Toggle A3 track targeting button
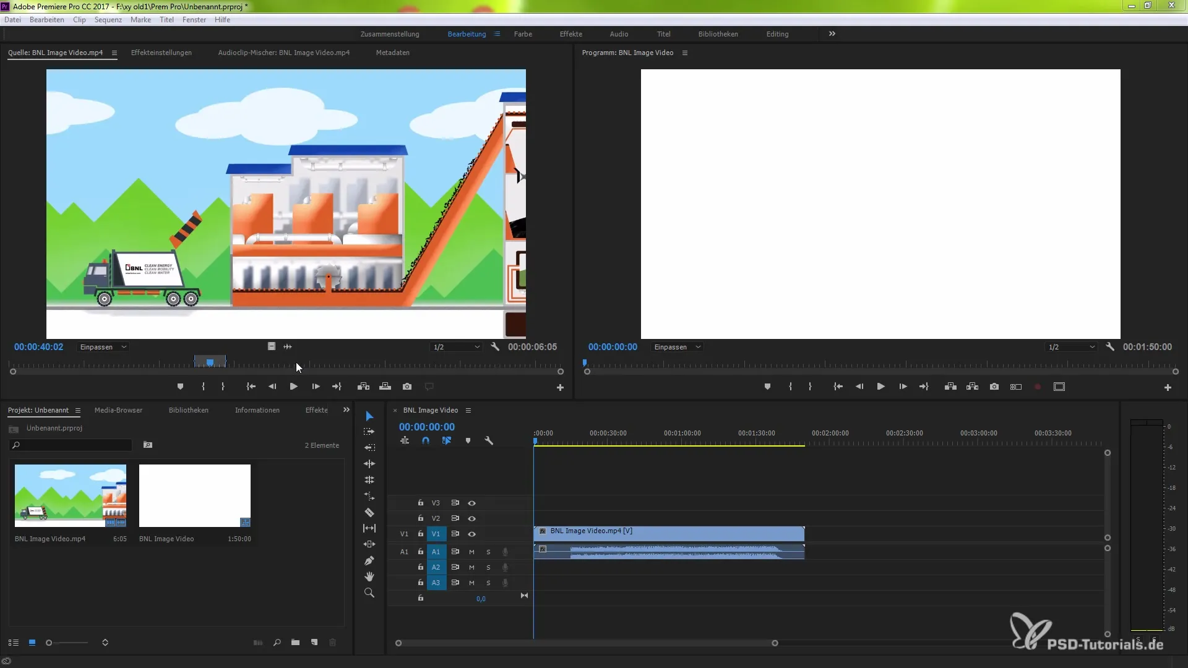 [x=436, y=583]
